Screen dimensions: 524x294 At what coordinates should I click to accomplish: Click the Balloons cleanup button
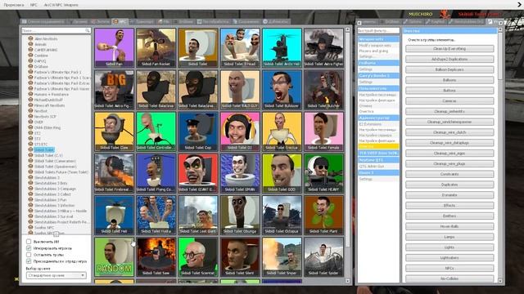point(449,80)
